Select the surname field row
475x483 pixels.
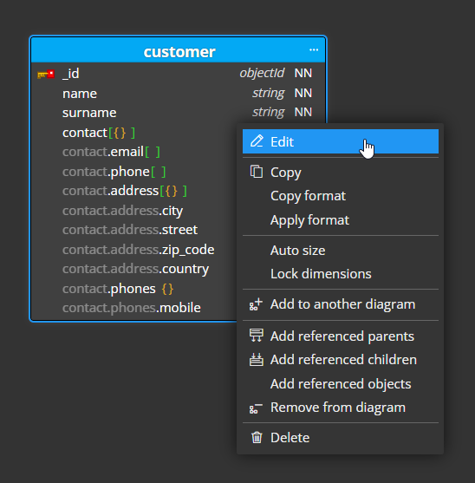coord(179,113)
